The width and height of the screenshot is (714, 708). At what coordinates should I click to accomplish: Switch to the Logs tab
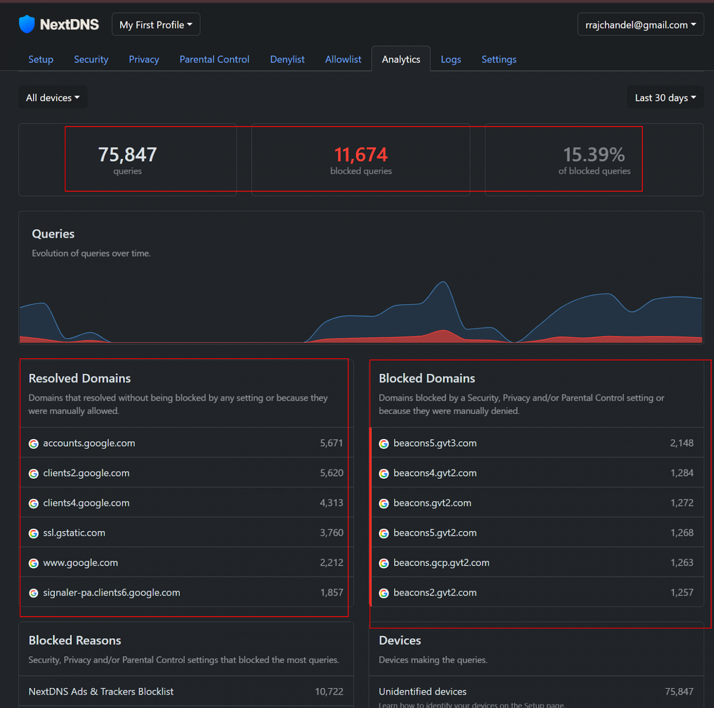[x=451, y=59]
